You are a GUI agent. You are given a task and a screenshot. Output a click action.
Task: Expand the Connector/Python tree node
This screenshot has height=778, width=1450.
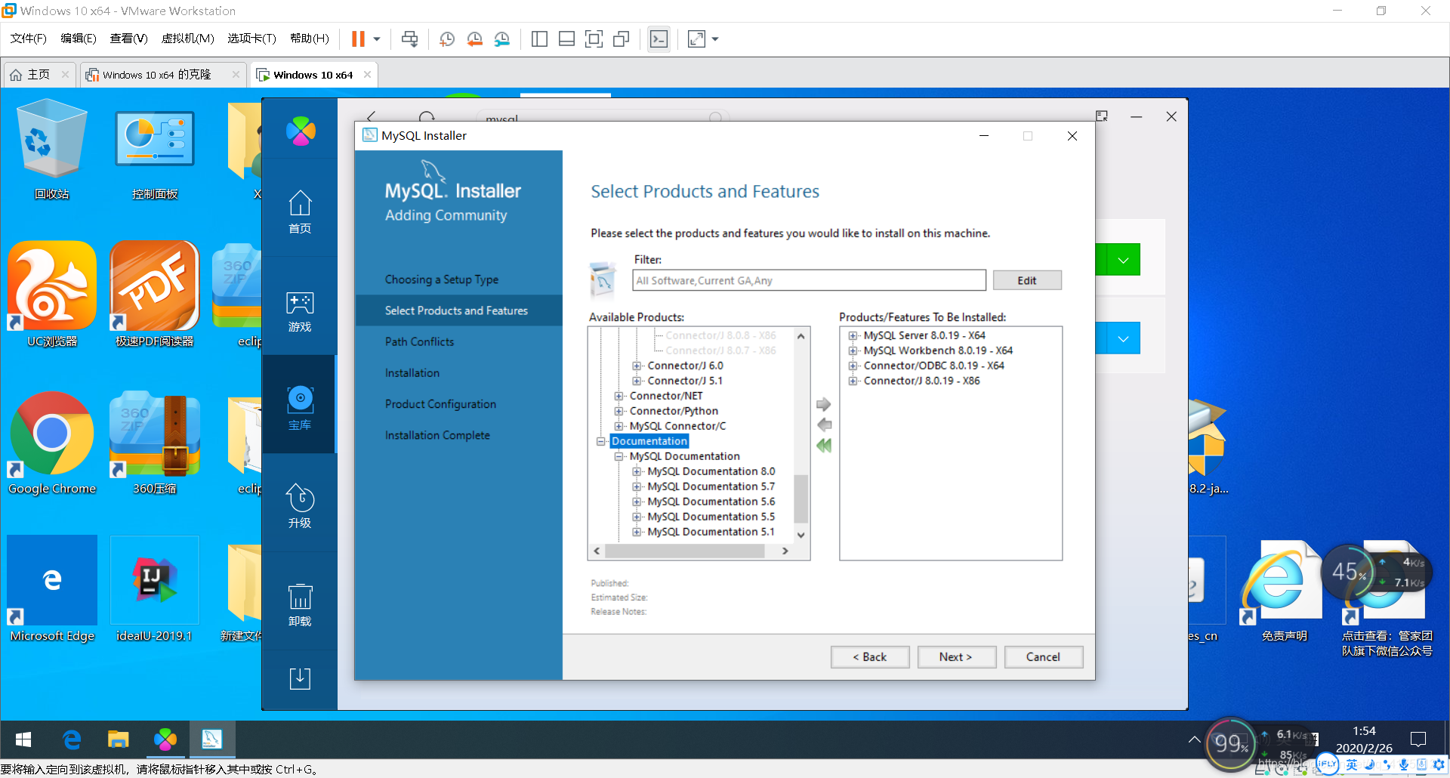pyautogui.click(x=619, y=411)
